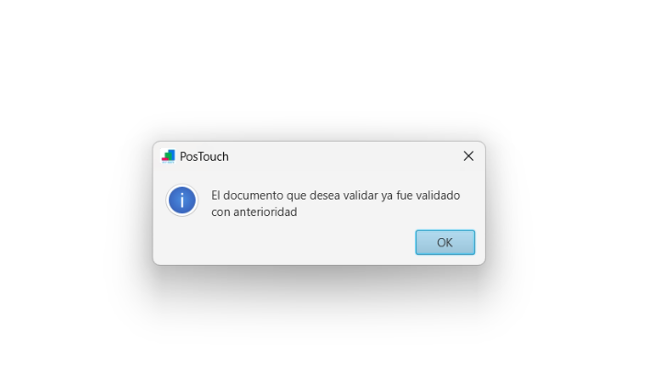This screenshot has height=388, width=664.
Task: Click the word "anterioridad" in the message
Action: (x=265, y=212)
